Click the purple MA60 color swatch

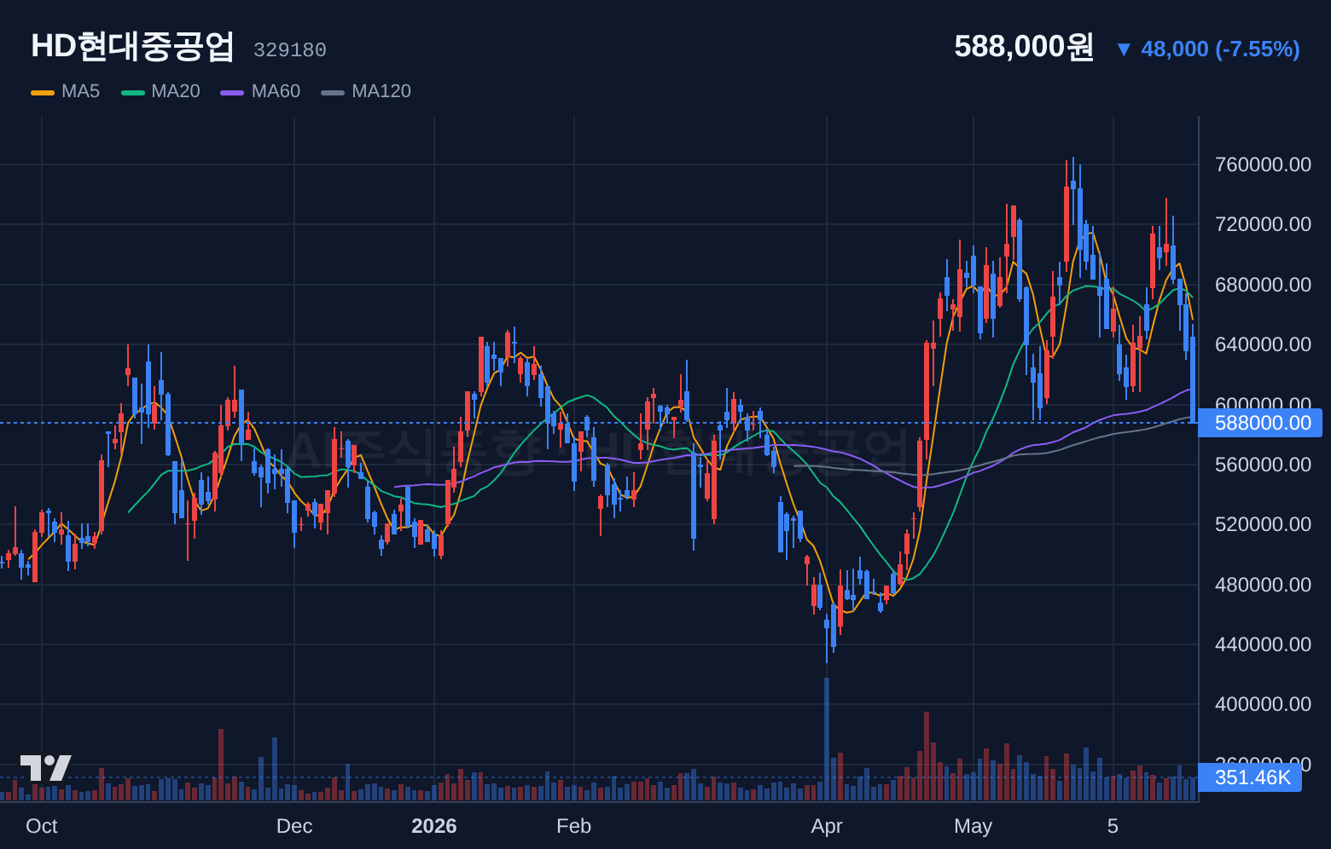[232, 92]
